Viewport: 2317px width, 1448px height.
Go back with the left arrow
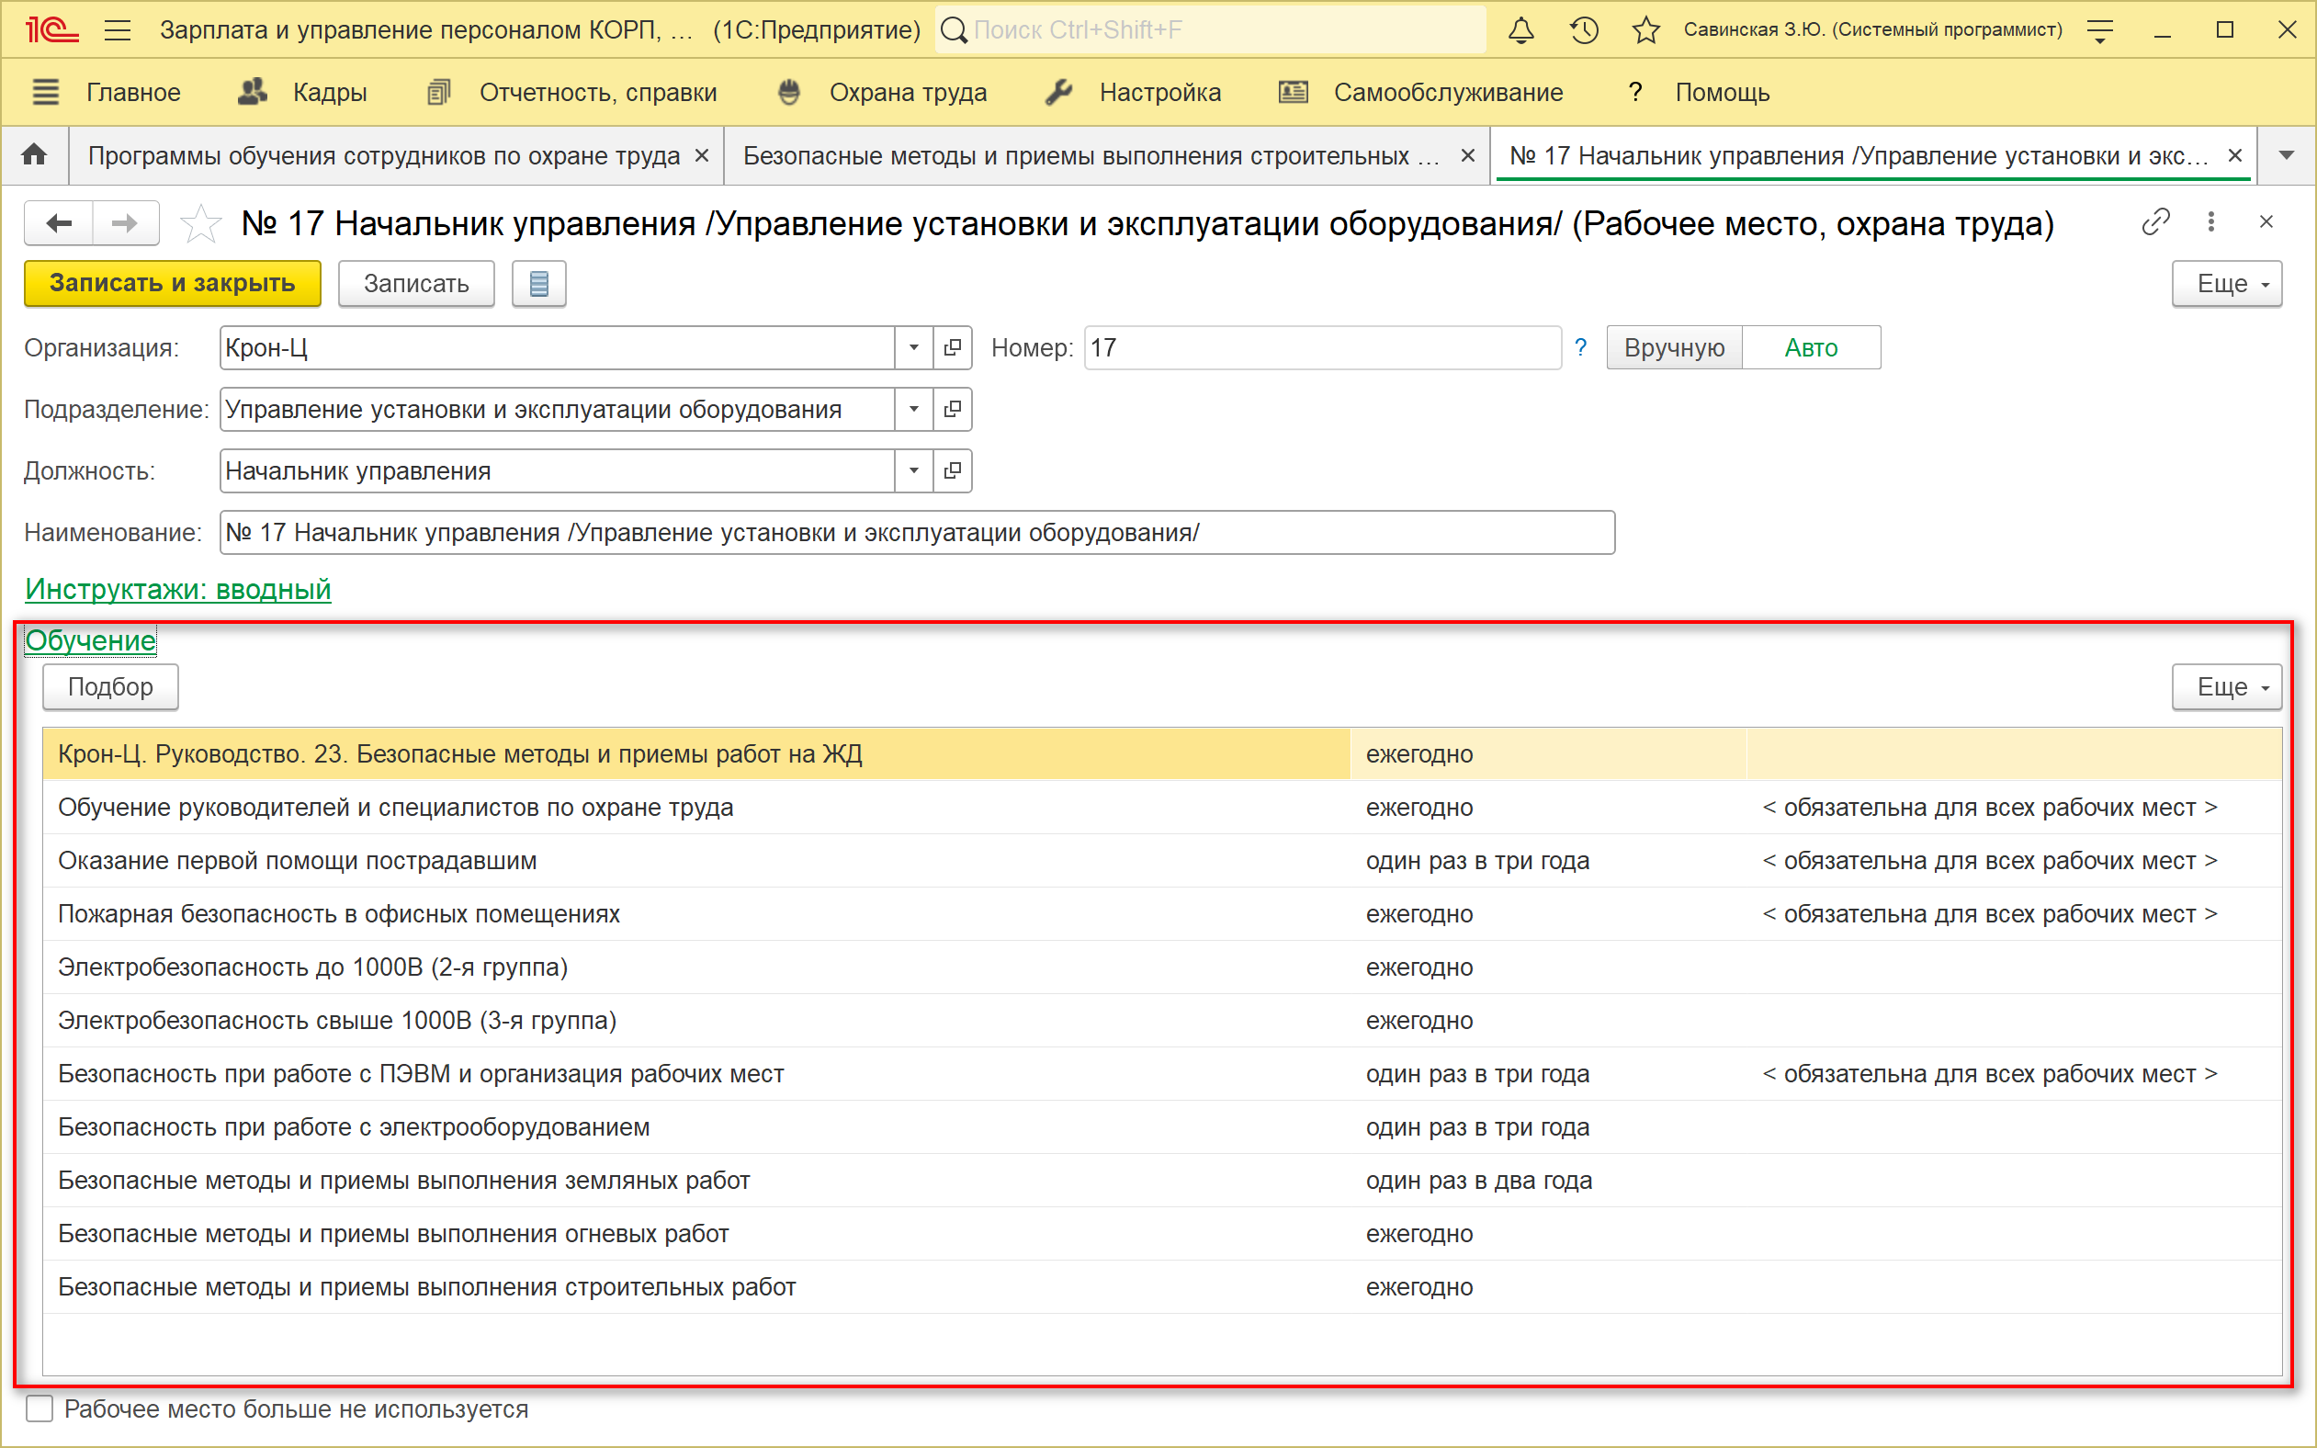coord(60,224)
